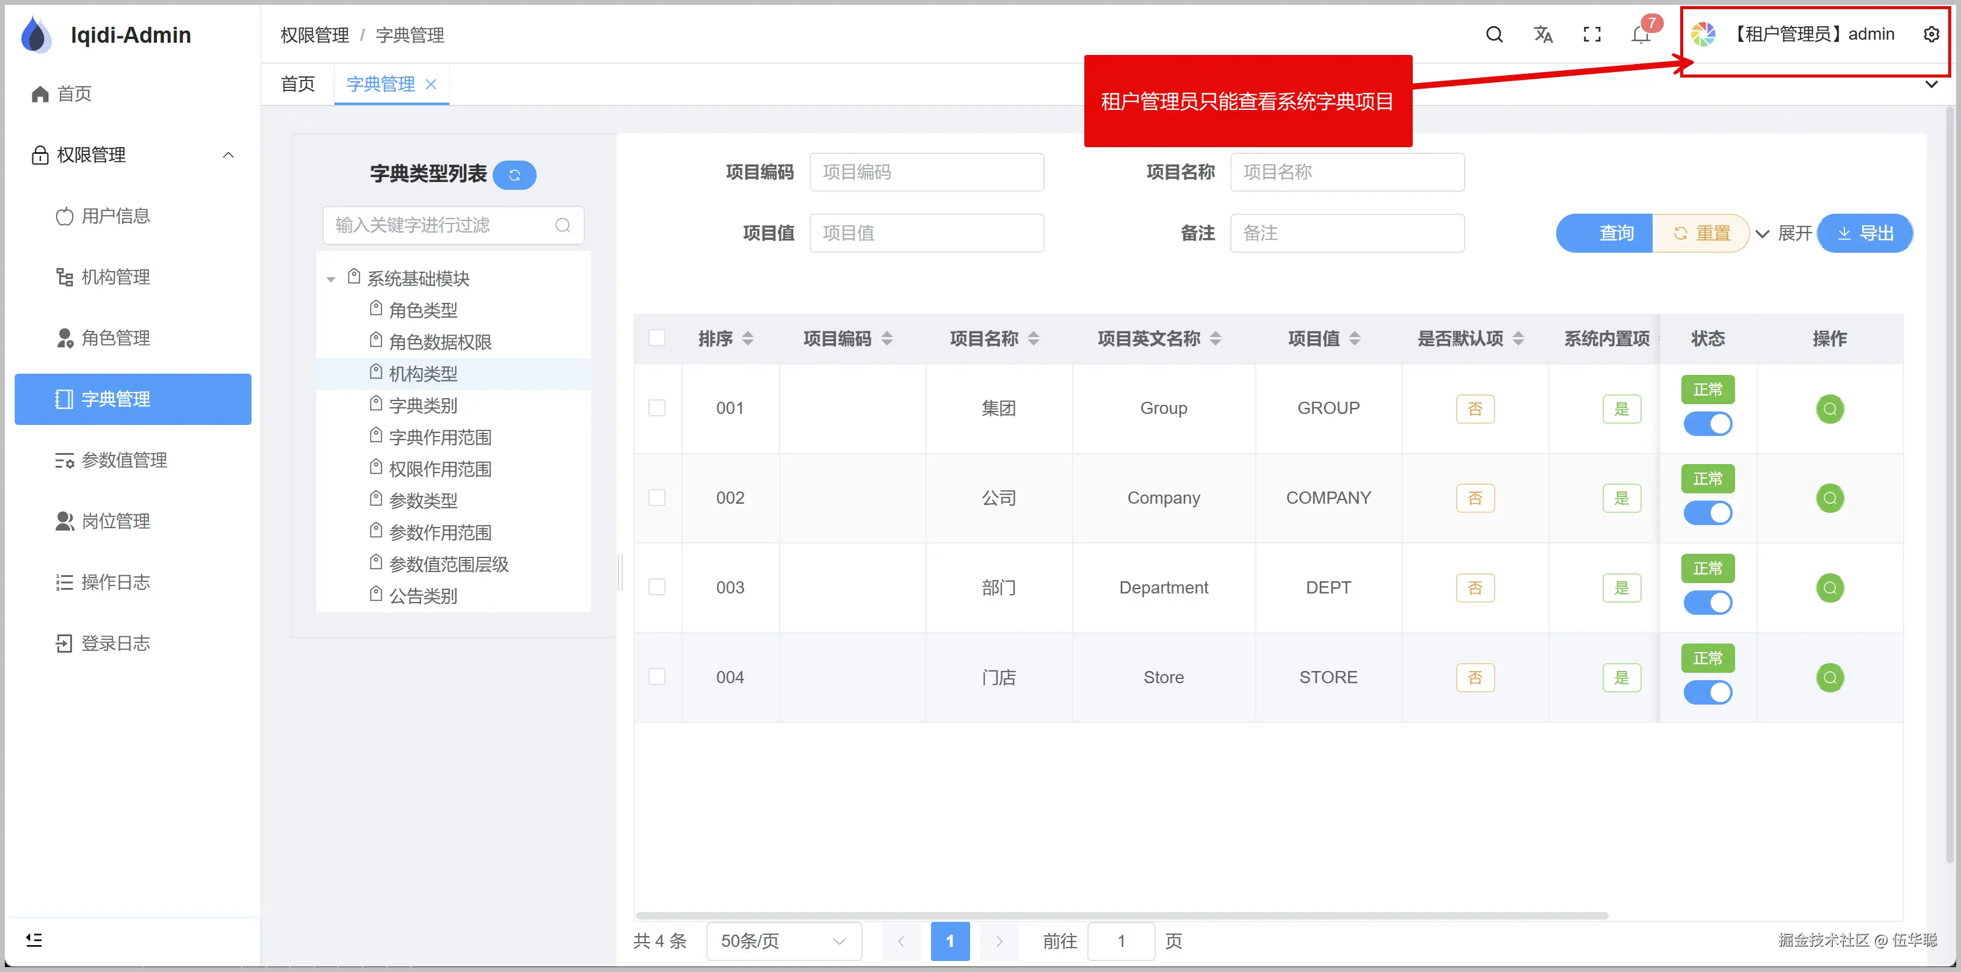This screenshot has width=1961, height=972.
Task: Refresh the dictionary type list
Action: 515,175
